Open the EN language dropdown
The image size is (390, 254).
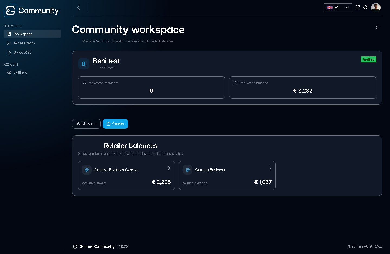click(x=338, y=8)
